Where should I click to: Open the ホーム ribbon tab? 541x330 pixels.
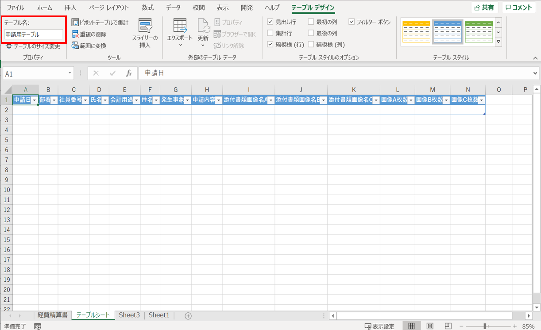[44, 8]
